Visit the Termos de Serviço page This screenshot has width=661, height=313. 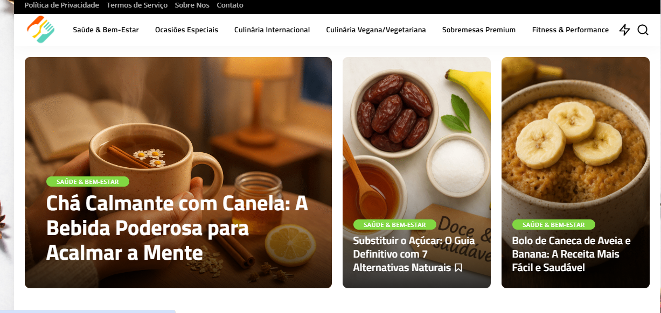[137, 5]
